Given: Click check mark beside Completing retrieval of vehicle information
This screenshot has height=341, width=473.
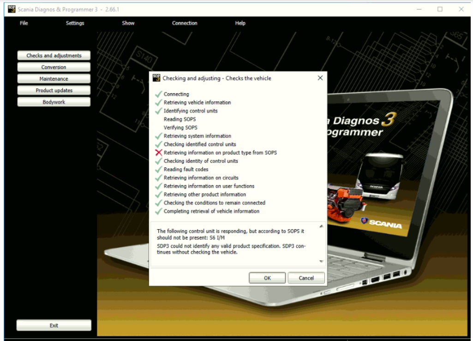Looking at the screenshot, I should 159,211.
